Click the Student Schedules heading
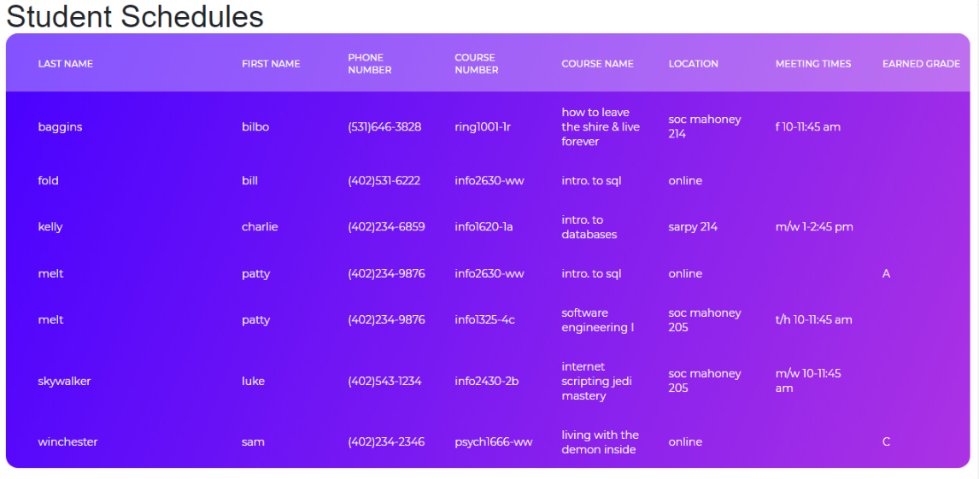This screenshot has width=979, height=479. click(x=135, y=17)
